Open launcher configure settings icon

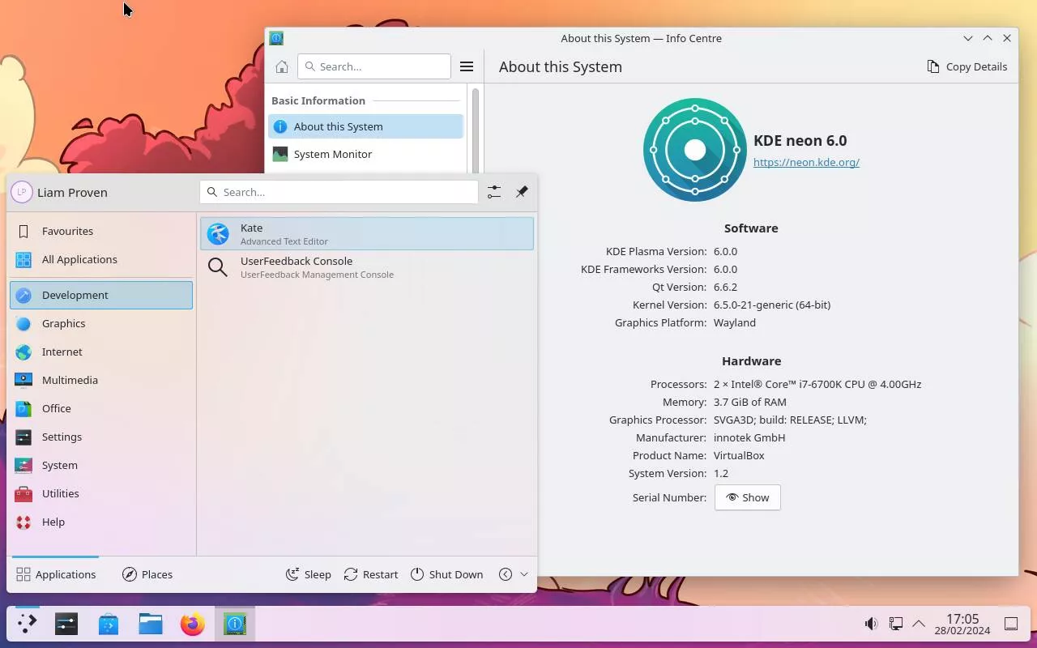point(494,192)
